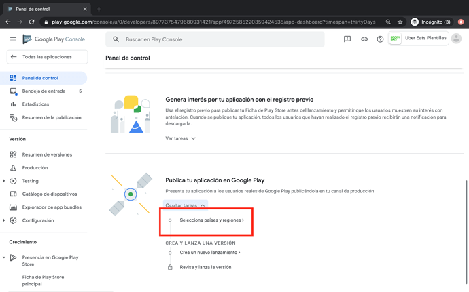Screen dimensions: 469x292
Task: Bookmark this page with the star icon
Action: coord(400,22)
